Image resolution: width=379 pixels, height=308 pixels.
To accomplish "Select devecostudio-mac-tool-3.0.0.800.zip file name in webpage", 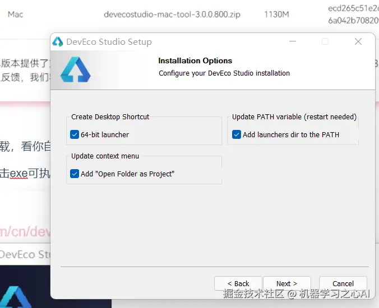I will point(172,15).
